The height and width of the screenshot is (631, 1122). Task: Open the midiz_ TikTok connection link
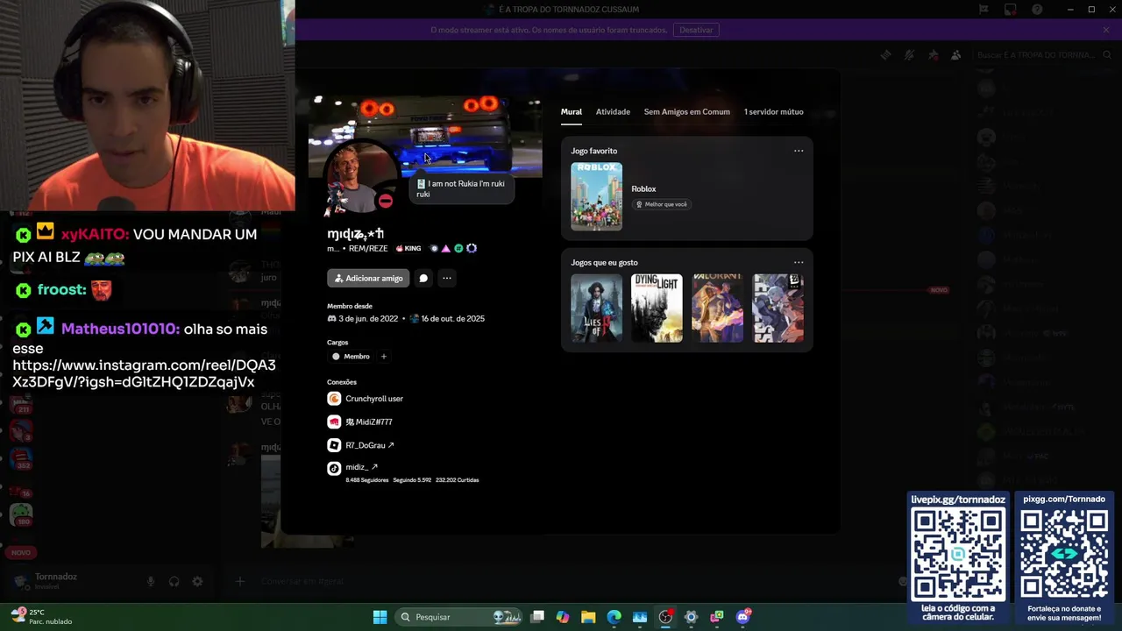pos(361,467)
